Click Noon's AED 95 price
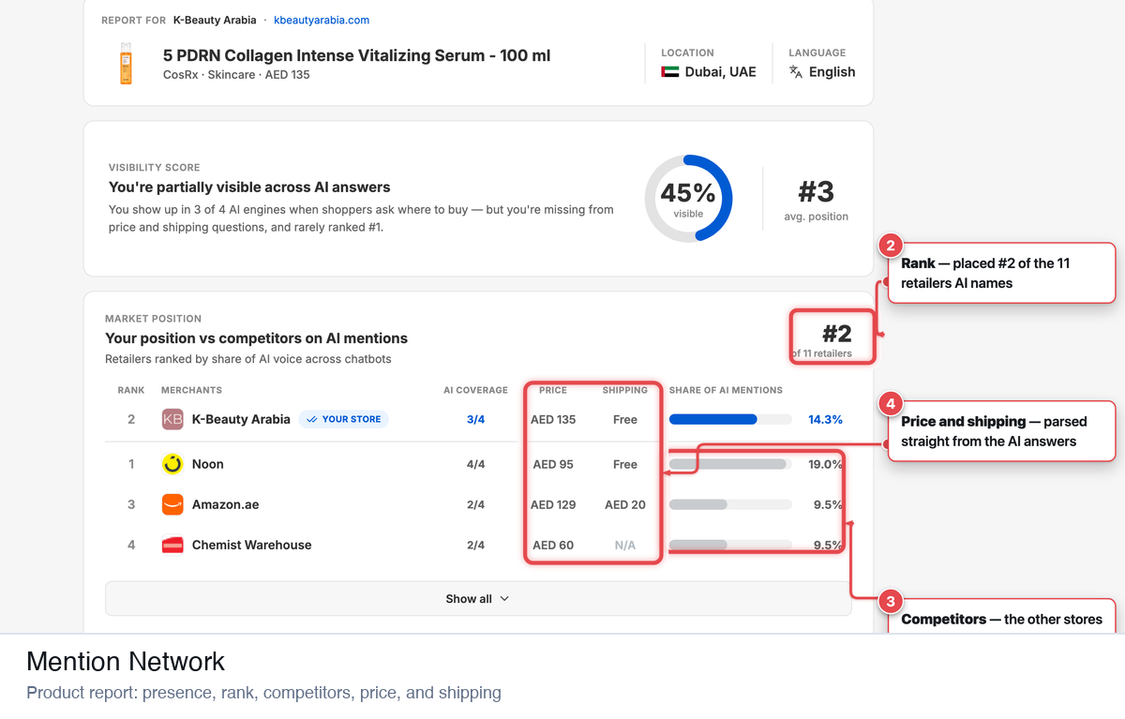Viewport: 1125px width, 719px height. coord(553,464)
